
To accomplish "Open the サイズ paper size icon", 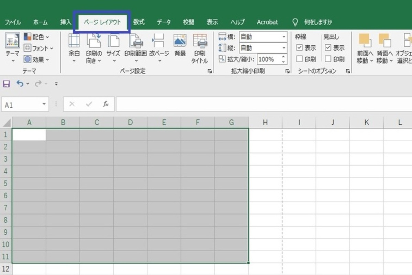I will [x=113, y=41].
